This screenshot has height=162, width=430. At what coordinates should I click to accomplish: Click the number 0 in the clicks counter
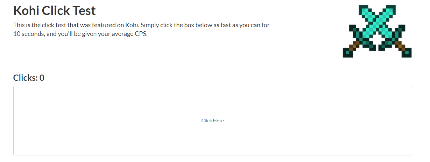(x=42, y=78)
